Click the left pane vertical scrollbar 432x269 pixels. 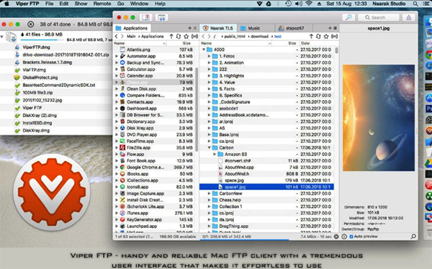(x=197, y=109)
